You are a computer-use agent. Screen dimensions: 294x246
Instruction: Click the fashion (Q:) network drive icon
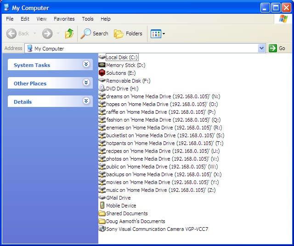point(102,119)
